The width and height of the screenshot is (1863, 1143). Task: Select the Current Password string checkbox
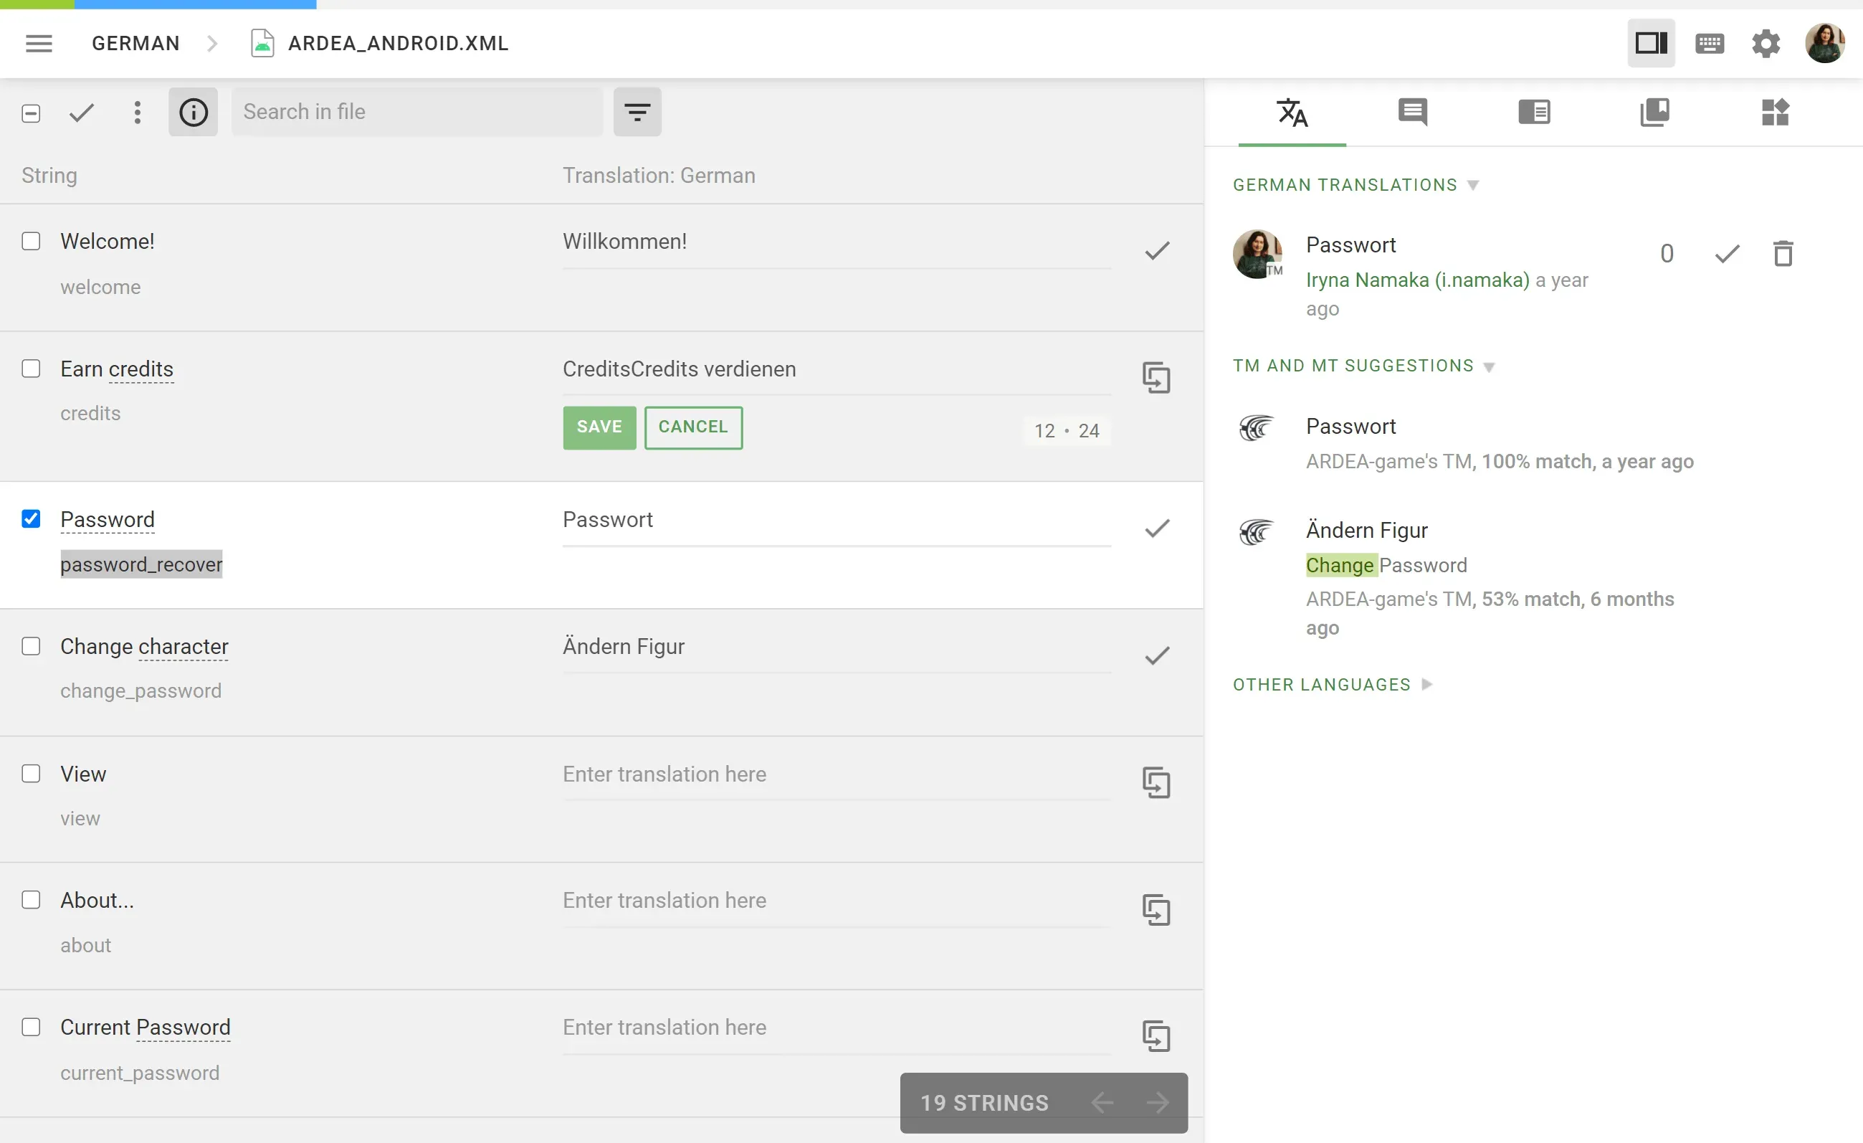click(31, 1027)
